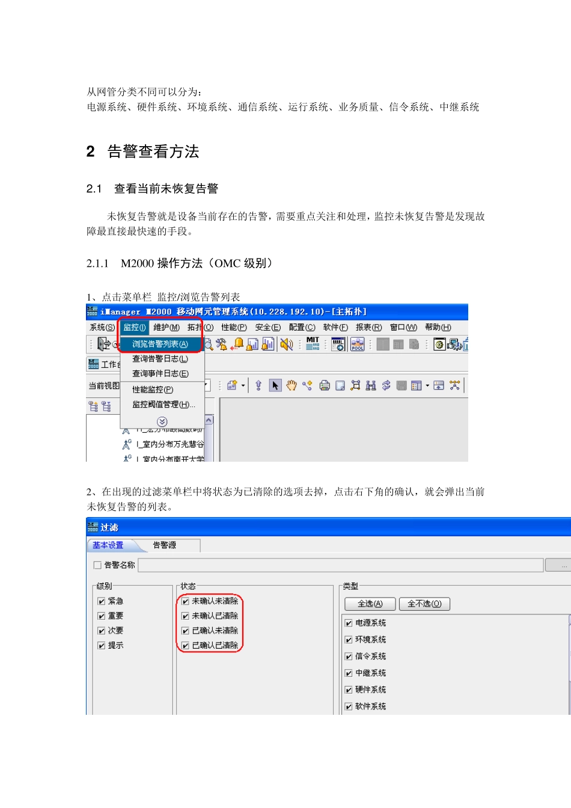Select 监控阈值管理(H)... menu entry
The image size is (571, 808).
[162, 405]
